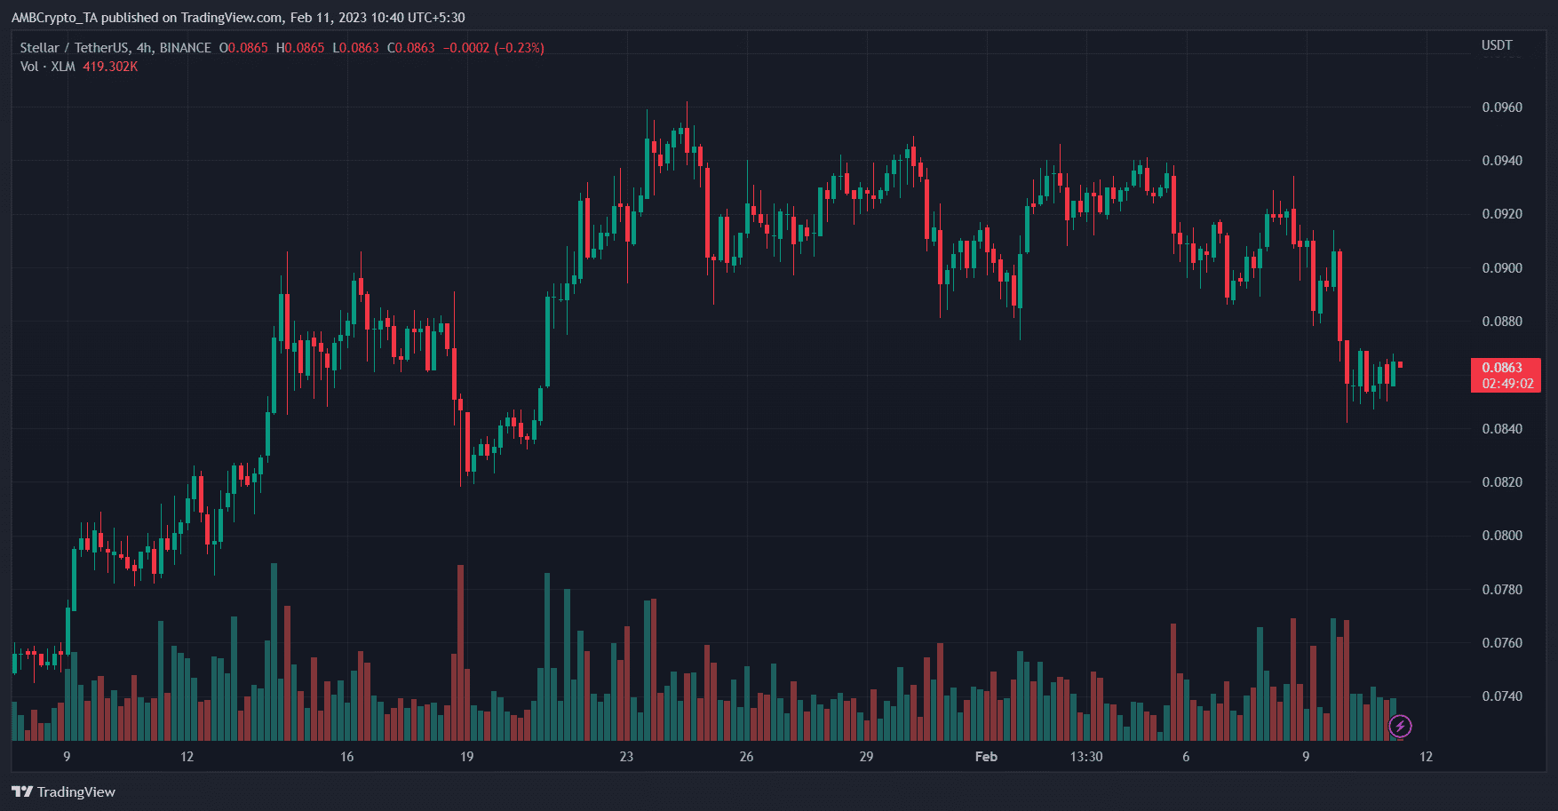This screenshot has width=1558, height=811.
Task: Click the 23 date label on time axis
Action: (x=626, y=757)
